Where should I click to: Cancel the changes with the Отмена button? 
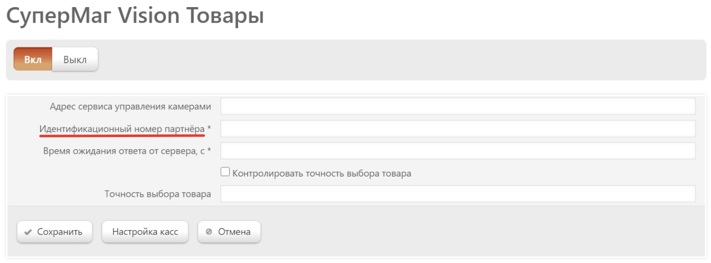tap(229, 232)
